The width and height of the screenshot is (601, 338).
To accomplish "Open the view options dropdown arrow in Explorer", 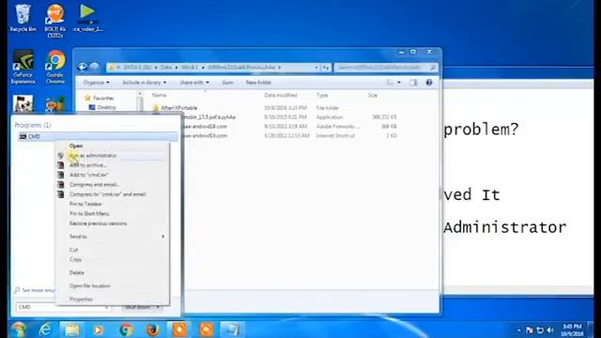I will tap(399, 83).
